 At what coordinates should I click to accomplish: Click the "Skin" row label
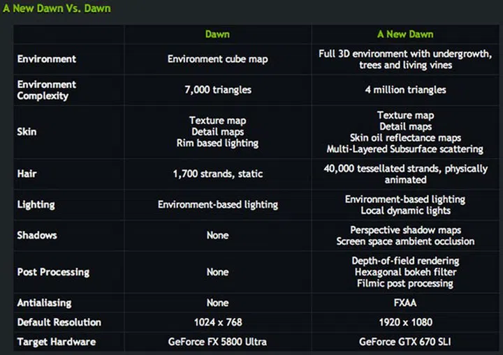tap(27, 131)
